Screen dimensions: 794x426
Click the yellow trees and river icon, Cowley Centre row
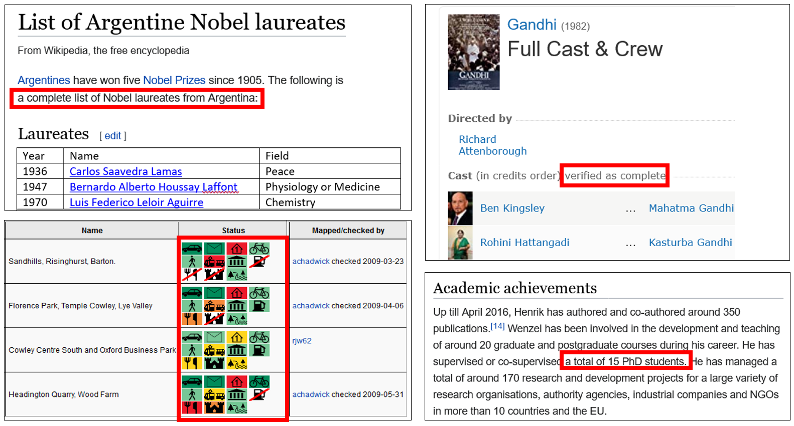pyautogui.click(x=237, y=363)
